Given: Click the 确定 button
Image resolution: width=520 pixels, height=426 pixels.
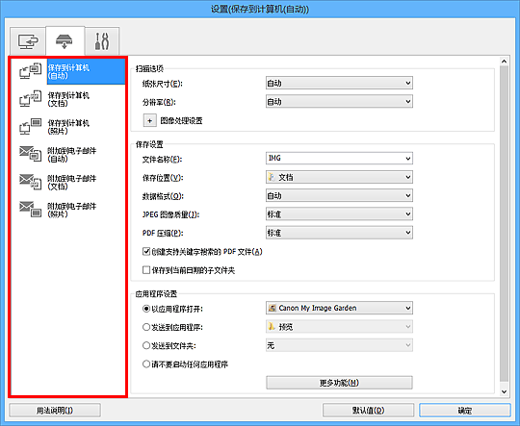Looking at the screenshot, I should click(464, 411).
